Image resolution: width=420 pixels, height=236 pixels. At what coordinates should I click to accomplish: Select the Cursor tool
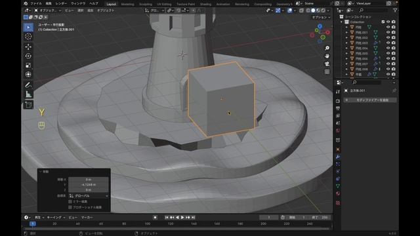point(28,37)
